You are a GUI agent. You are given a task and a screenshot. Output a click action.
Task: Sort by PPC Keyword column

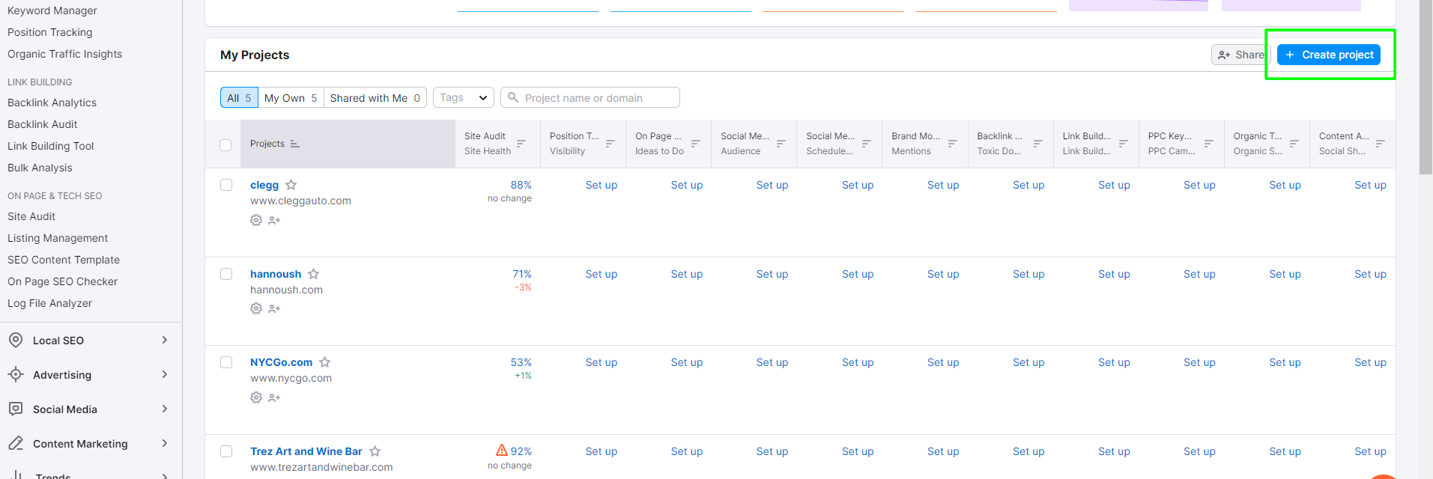(1209, 144)
